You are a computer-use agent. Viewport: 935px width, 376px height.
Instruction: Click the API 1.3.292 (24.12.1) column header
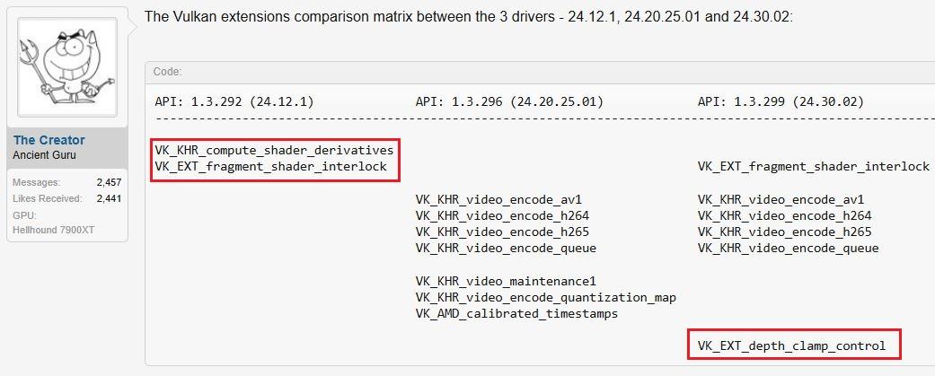pos(234,101)
